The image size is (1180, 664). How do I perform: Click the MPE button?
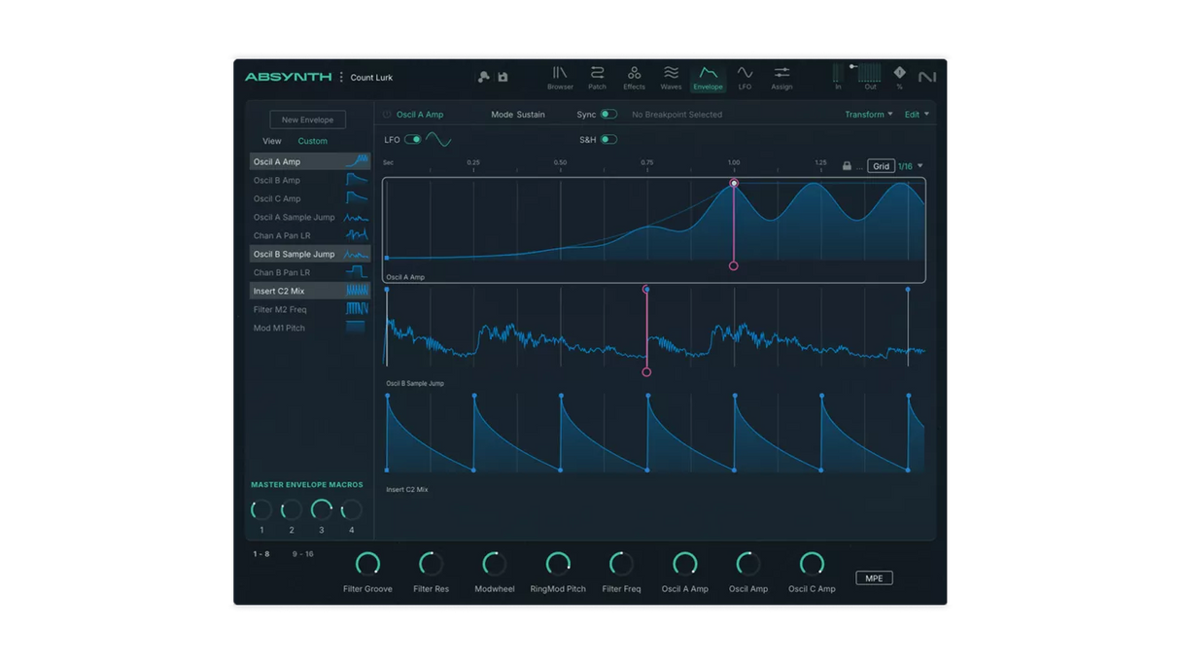tap(873, 577)
